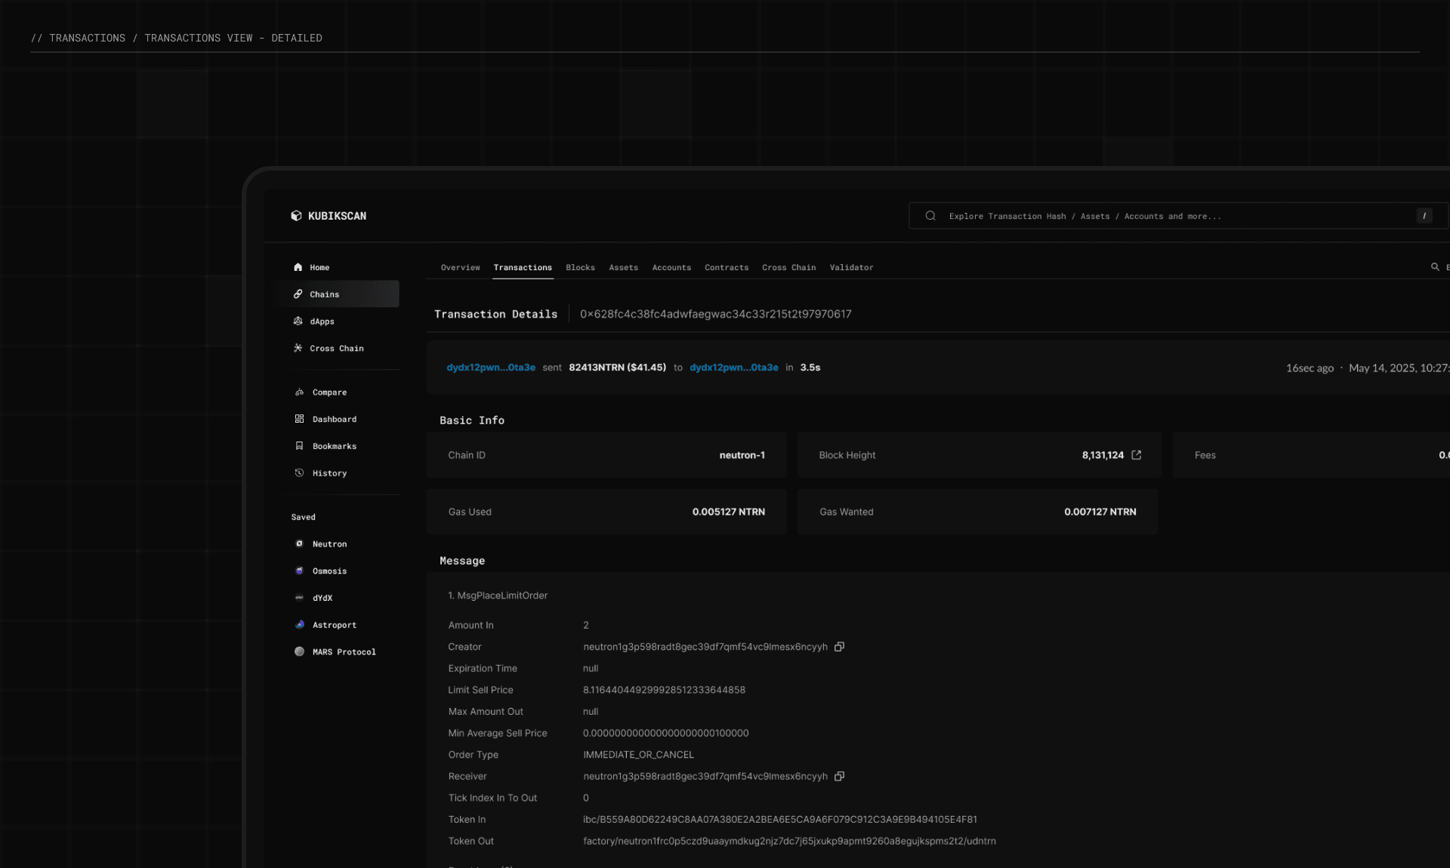The image size is (1450, 868).
Task: Copy the Receiver address with copy icon
Action: pos(839,776)
